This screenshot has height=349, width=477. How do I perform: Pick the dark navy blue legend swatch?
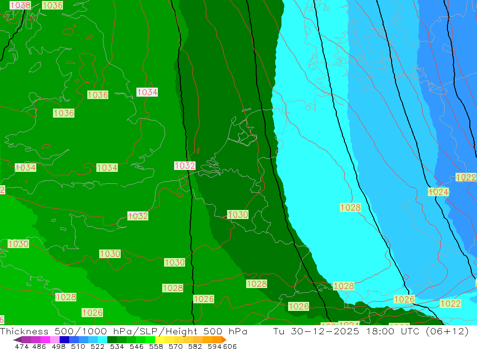click(x=64, y=339)
